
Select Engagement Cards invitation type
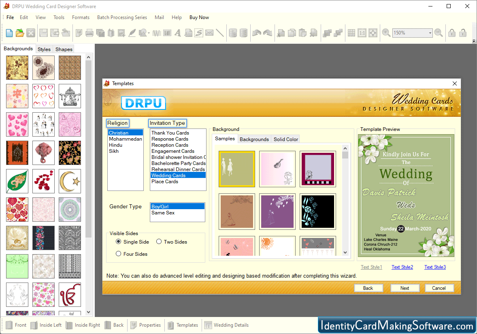(x=178, y=151)
